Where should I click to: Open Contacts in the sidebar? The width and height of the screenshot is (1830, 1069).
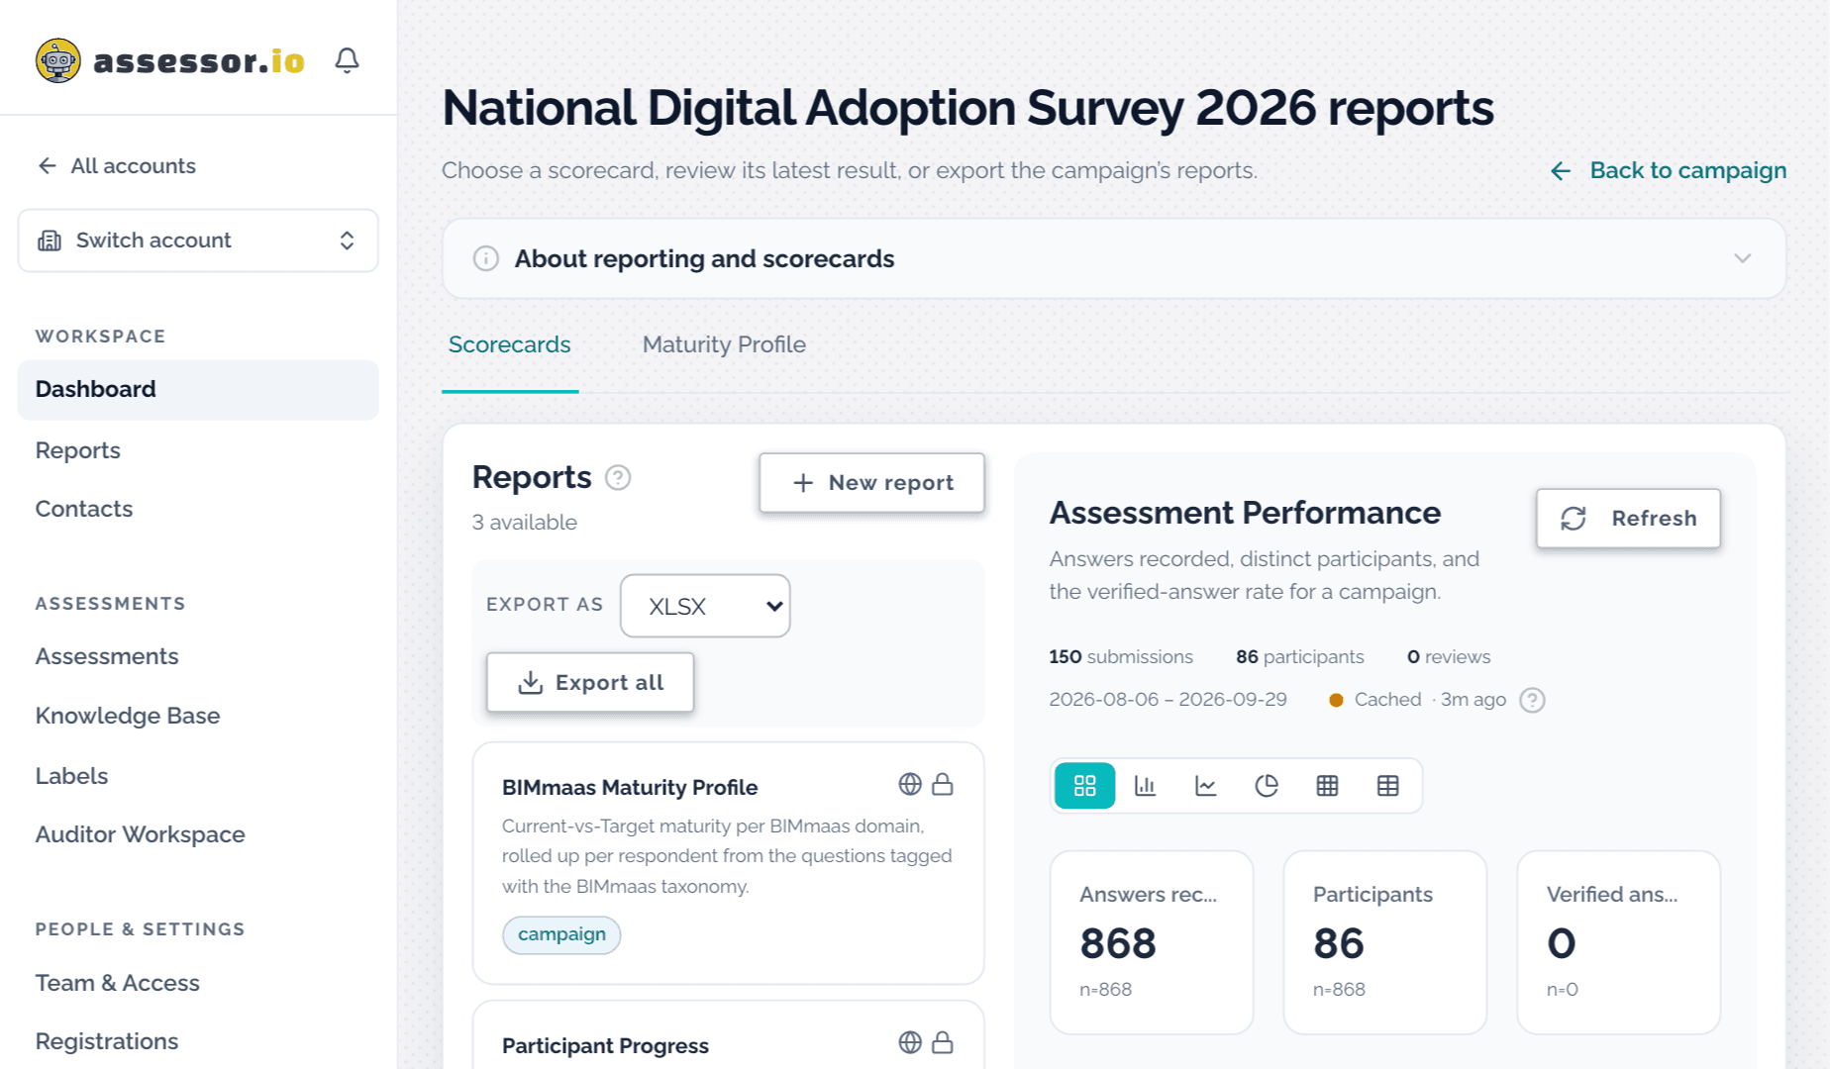(84, 509)
